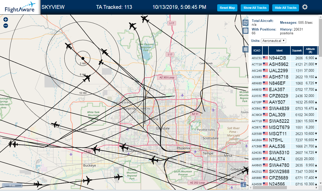Open the map layer selector icon
Screen dimensions: 322x191
click(245, 23)
